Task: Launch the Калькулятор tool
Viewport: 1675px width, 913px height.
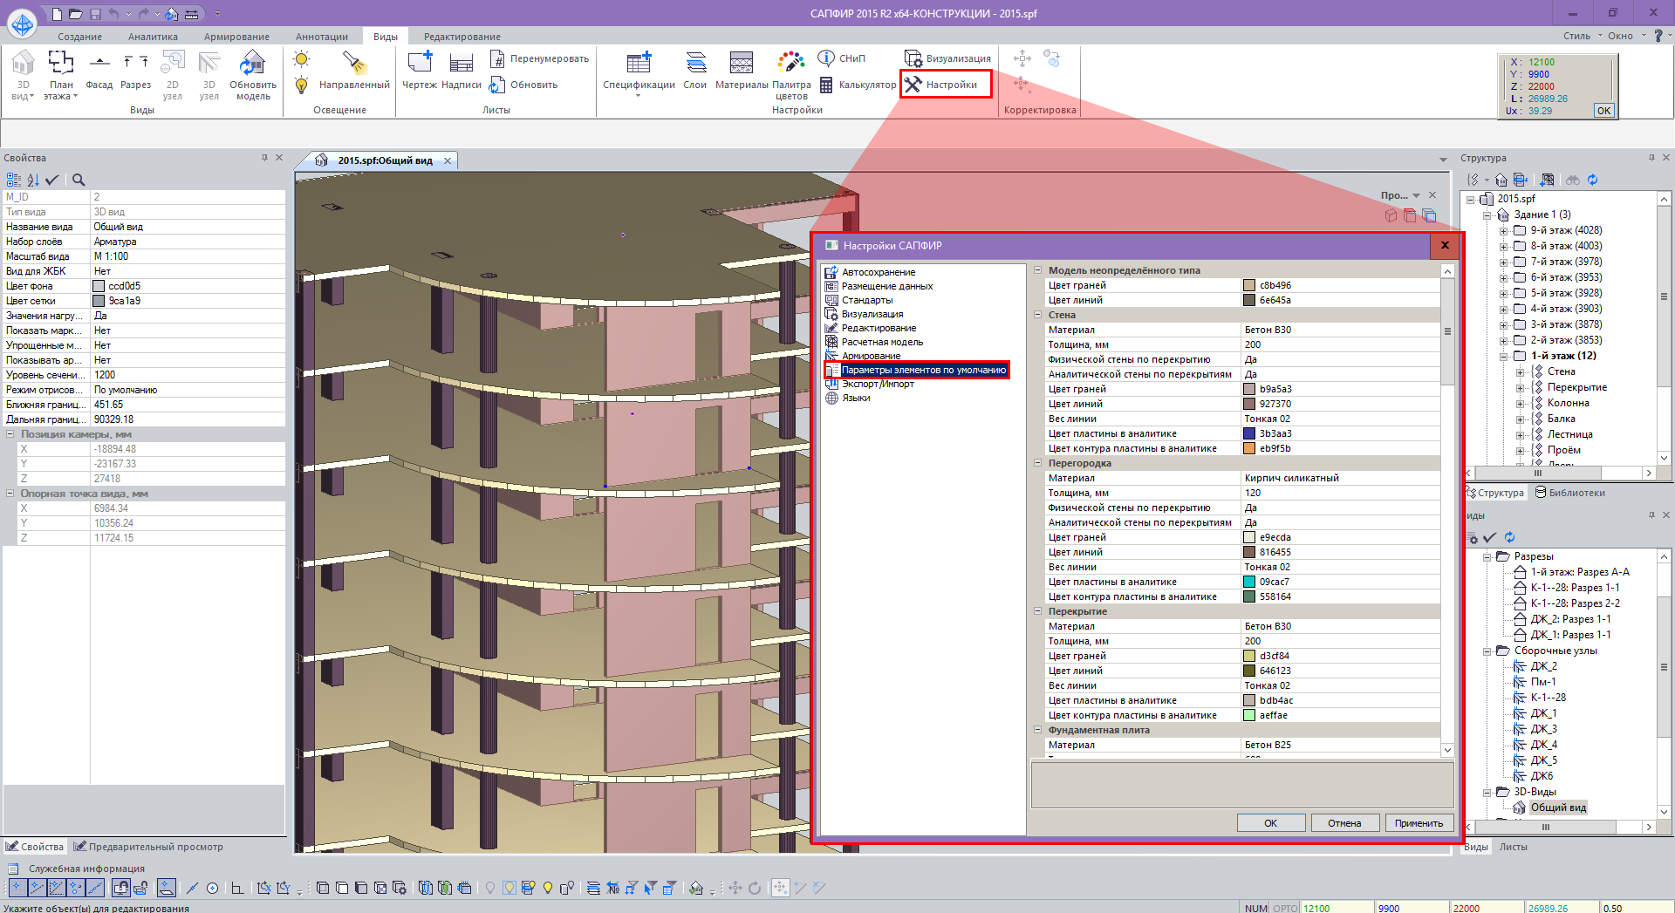Action: coord(858,85)
